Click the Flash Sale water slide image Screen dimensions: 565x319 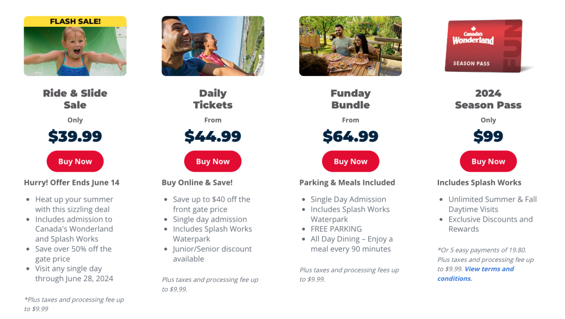(75, 46)
